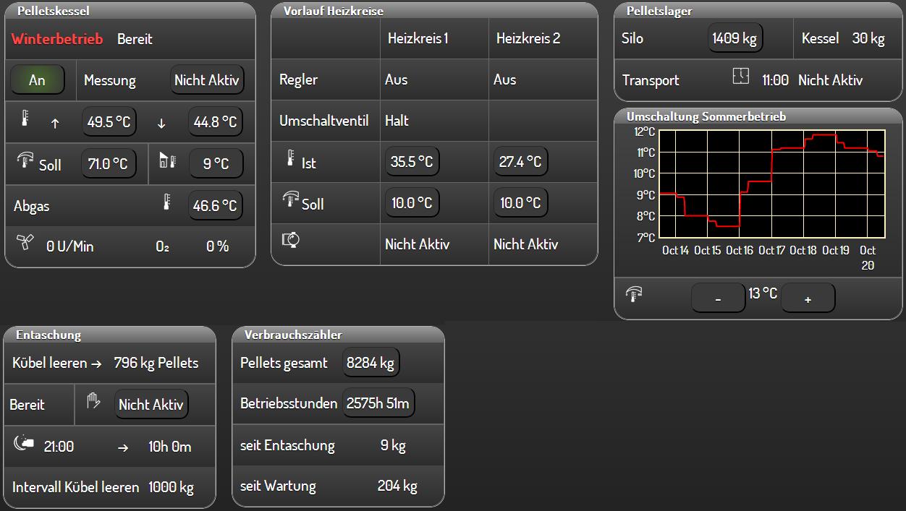Image resolution: width=906 pixels, height=511 pixels.
Task: Click the Abgas thermometer icon
Action: (x=168, y=202)
